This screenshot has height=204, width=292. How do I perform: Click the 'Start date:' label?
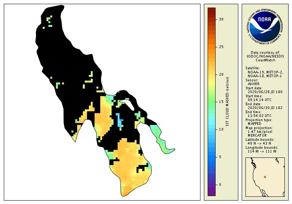click(254, 88)
